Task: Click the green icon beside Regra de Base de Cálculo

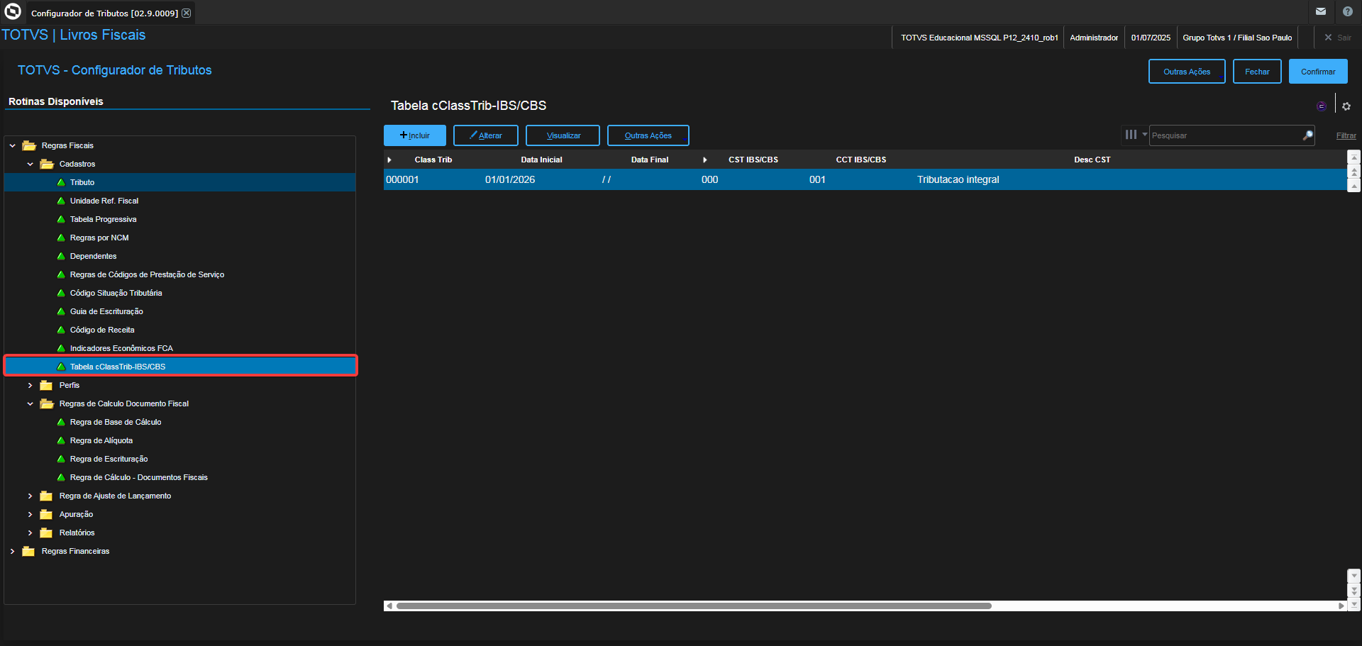Action: 61,422
